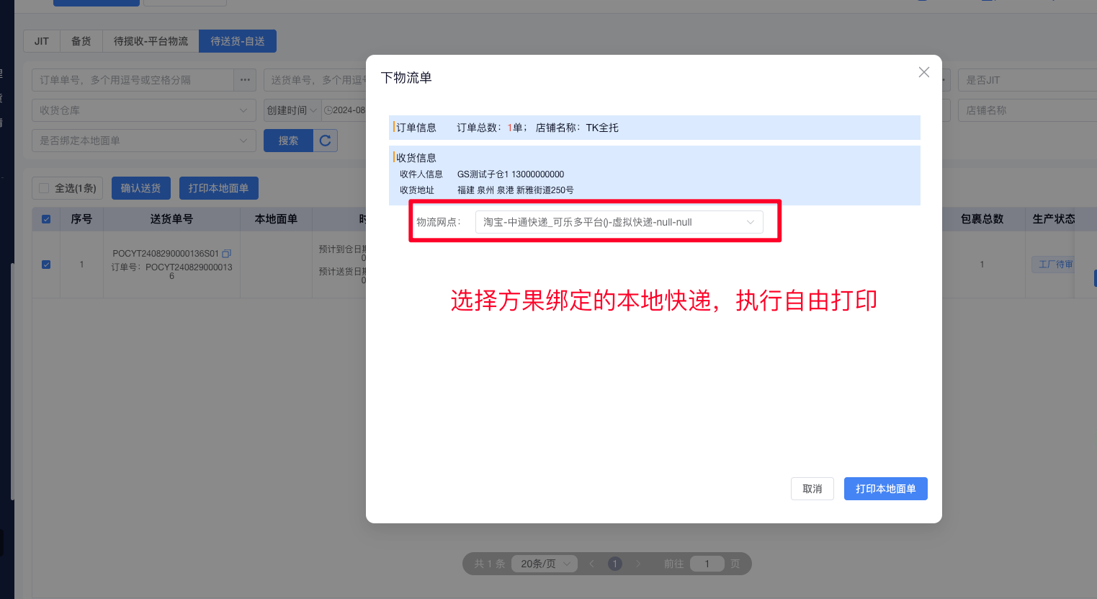
Task: Open the 物流网点 dropdown
Action: (x=619, y=222)
